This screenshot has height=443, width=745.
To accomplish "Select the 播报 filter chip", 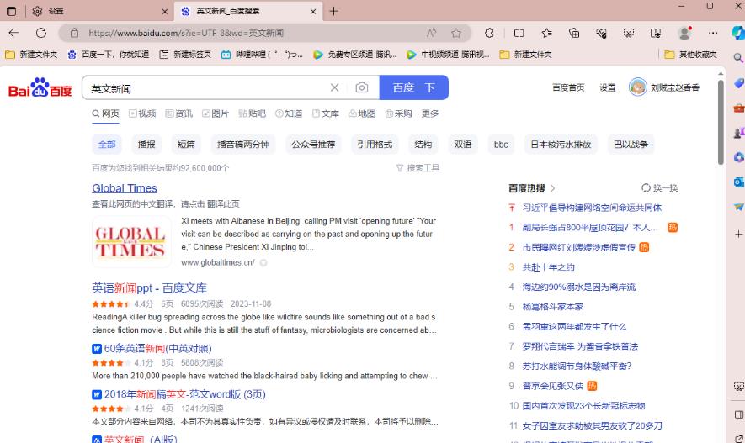I will click(146, 145).
